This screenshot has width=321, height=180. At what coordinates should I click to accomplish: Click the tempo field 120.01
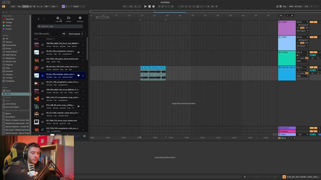click(x=25, y=6)
